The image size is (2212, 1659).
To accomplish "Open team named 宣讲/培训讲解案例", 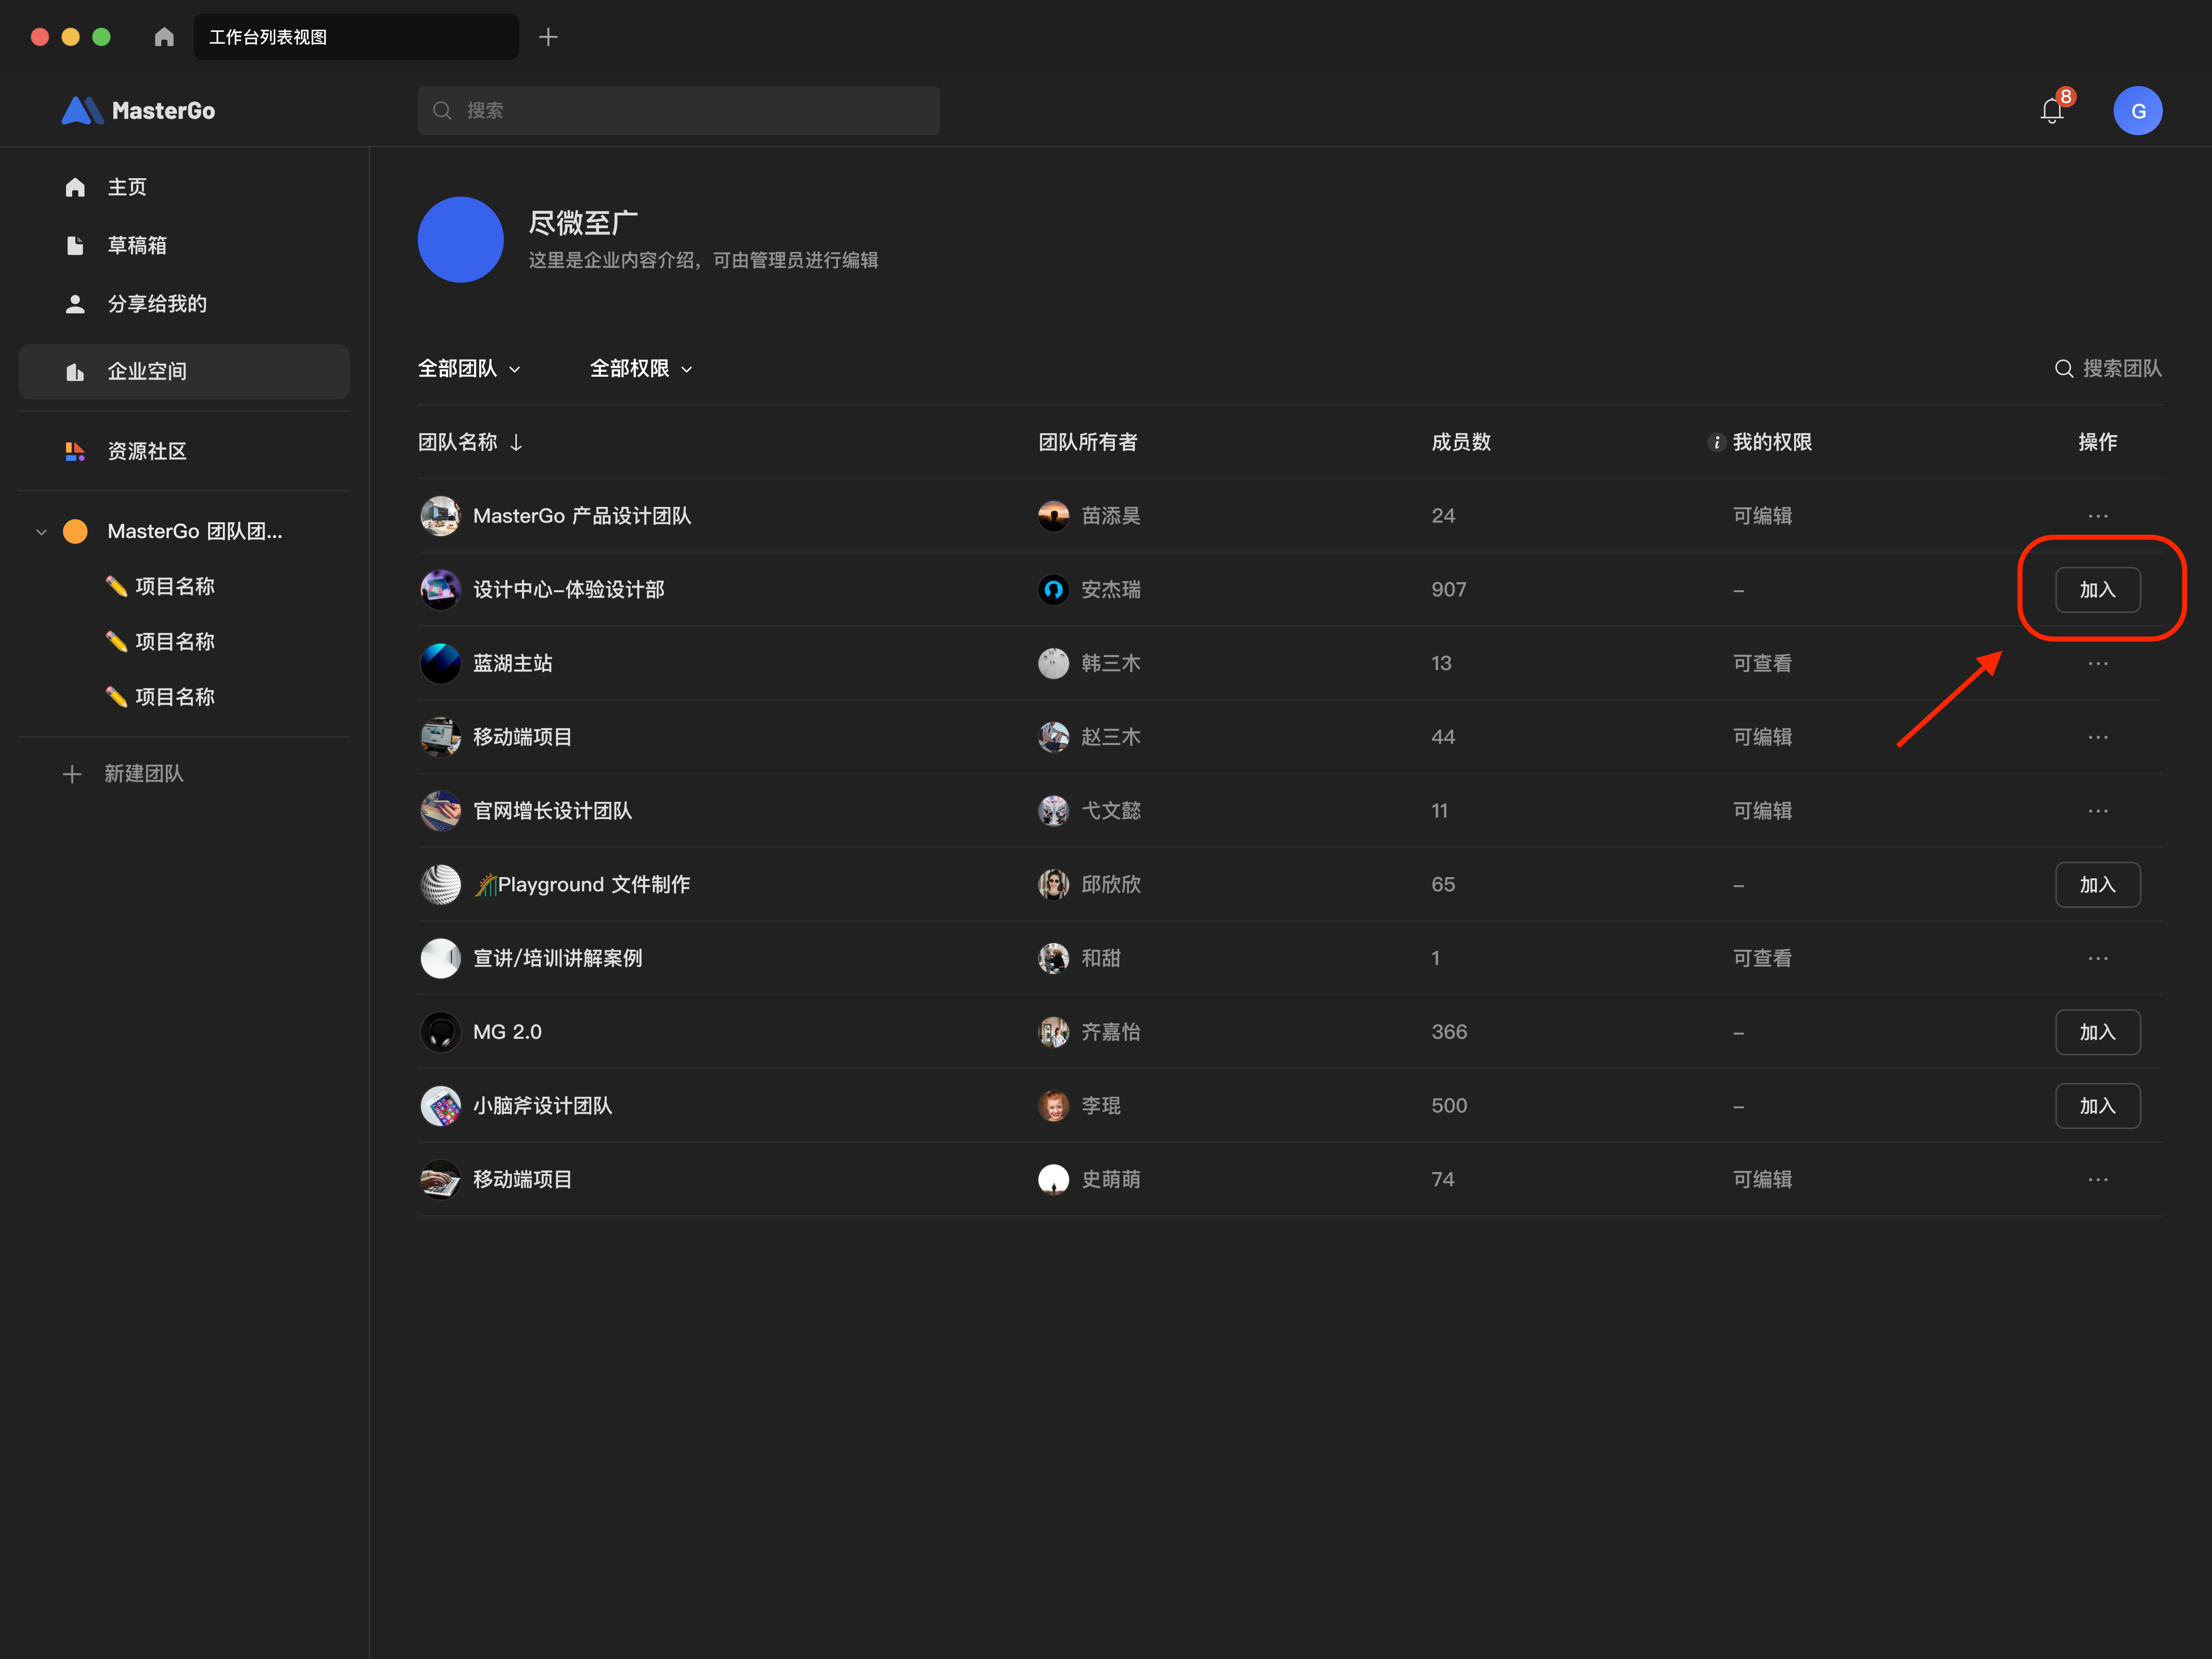I will [558, 958].
